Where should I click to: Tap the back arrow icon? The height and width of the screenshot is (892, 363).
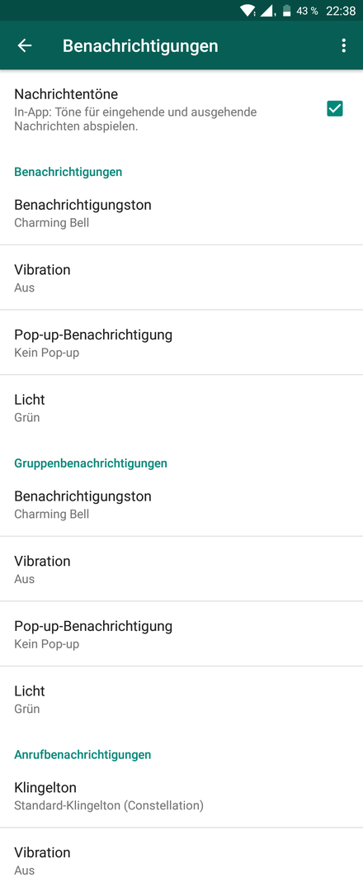pyautogui.click(x=25, y=46)
